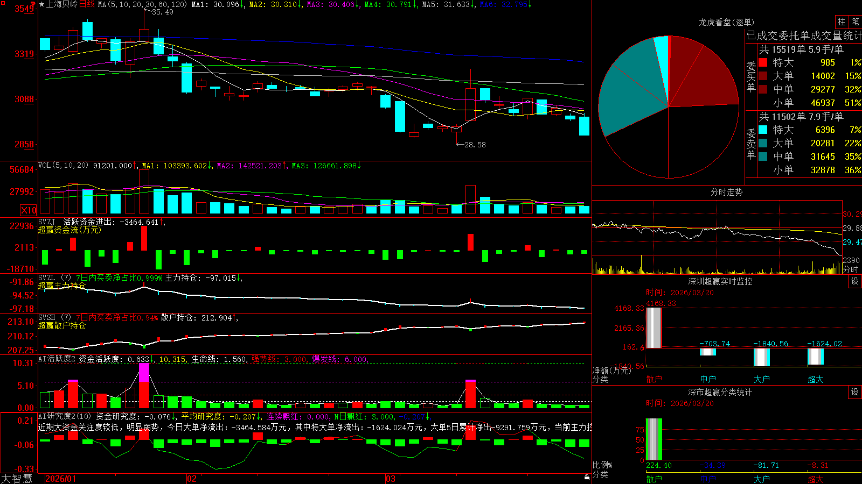This screenshot has height=484, width=862.
Task: Click the 超赢散户持仓 yellow label
Action: (x=61, y=325)
